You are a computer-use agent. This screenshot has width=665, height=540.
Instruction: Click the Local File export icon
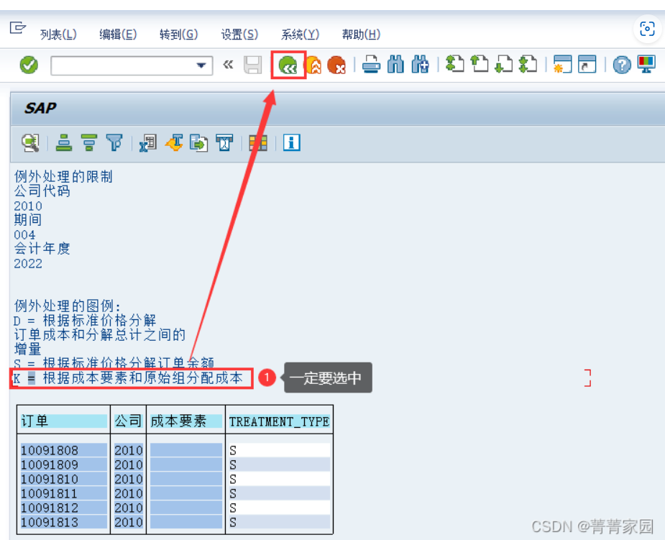coord(199,143)
